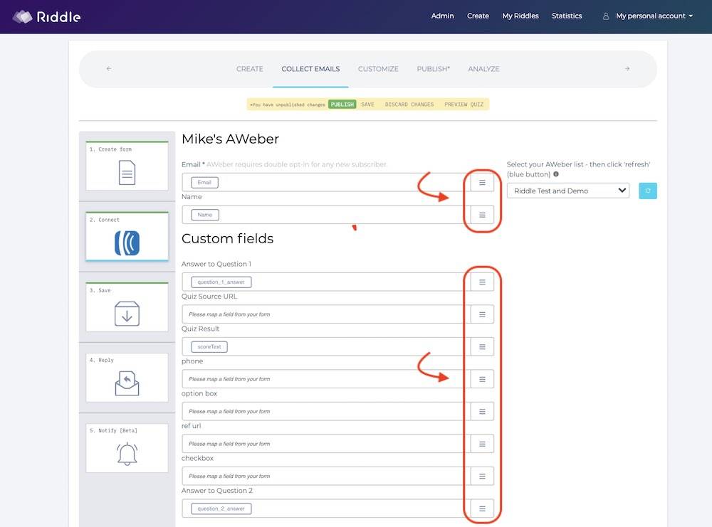Open step 3 Save

point(127,307)
